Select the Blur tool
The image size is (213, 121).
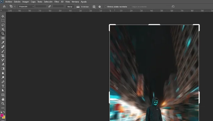3,73
